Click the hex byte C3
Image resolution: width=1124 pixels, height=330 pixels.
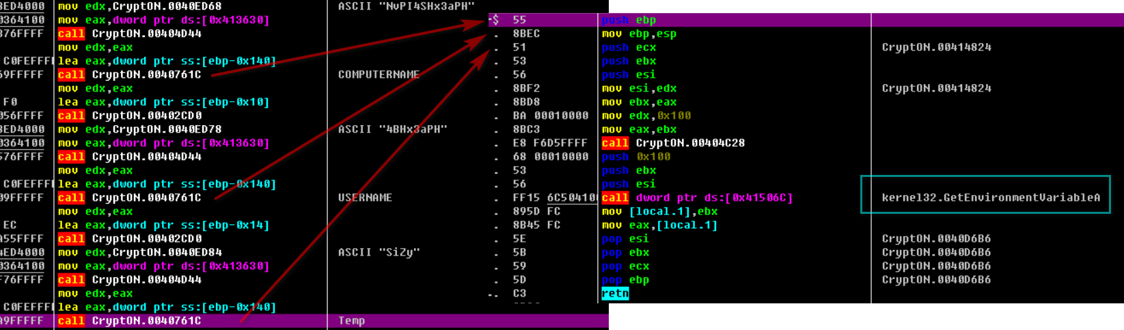click(519, 293)
